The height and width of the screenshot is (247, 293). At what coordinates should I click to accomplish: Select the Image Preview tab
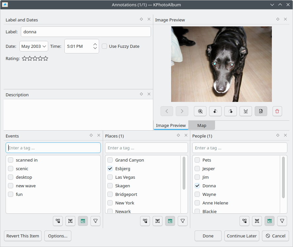click(171, 125)
